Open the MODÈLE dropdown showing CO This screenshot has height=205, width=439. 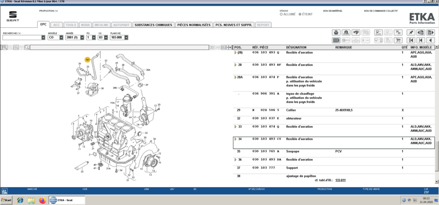pyautogui.click(x=61, y=37)
